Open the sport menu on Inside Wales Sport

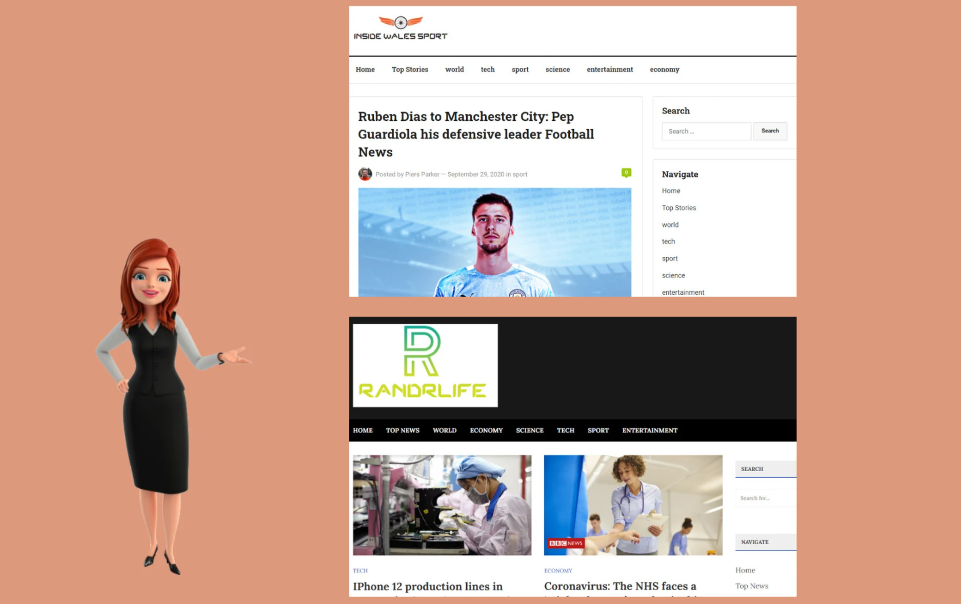520,70
